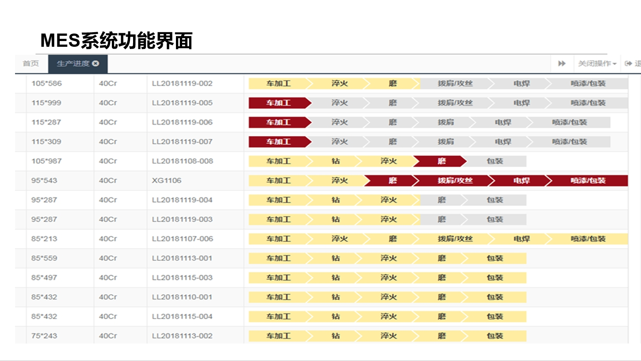The height and width of the screenshot is (361, 641).
Task: Select the 喷漆/包装 stage for XG1106
Action: pos(588,180)
